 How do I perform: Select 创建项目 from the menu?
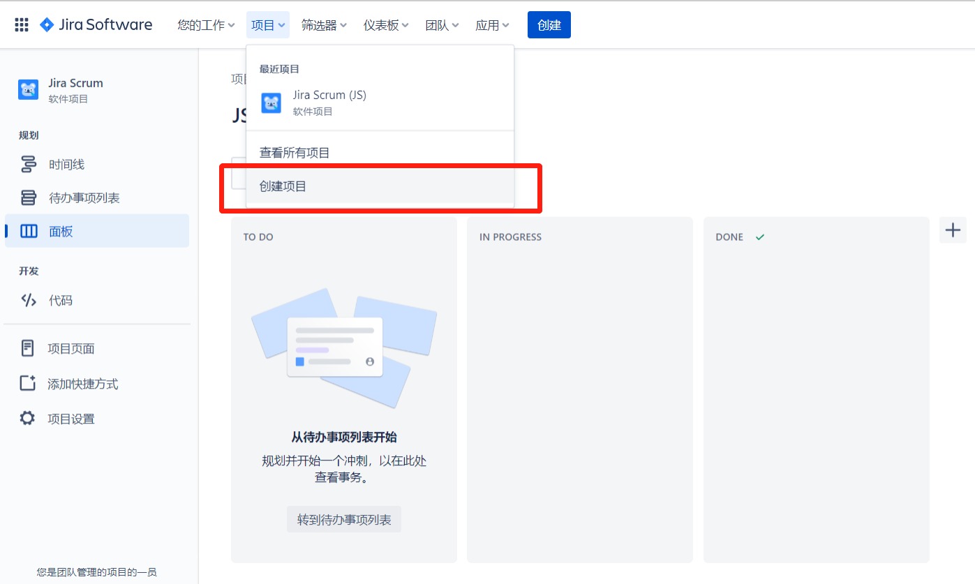[x=283, y=187]
